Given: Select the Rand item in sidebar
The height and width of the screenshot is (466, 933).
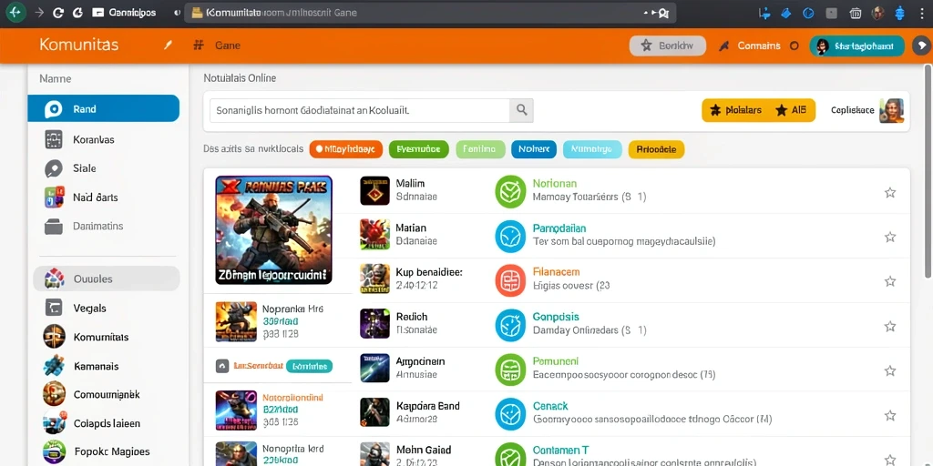Looking at the screenshot, I should pos(104,108).
